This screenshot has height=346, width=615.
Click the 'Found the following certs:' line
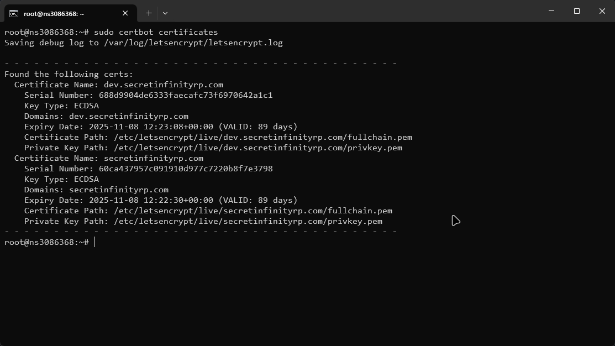point(69,74)
